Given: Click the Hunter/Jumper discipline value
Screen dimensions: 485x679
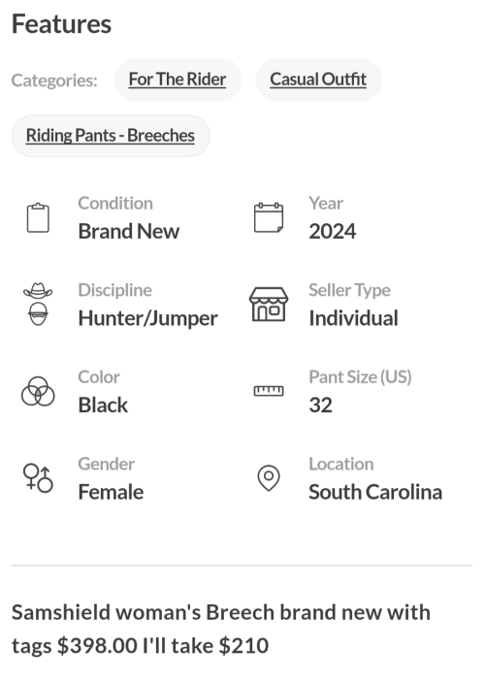Looking at the screenshot, I should pos(148,319).
